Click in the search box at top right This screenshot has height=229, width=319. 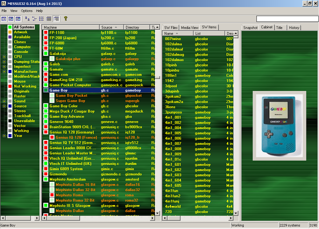[x=287, y=19]
